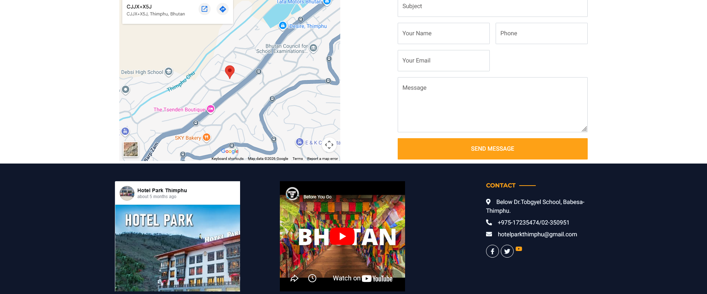The width and height of the screenshot is (707, 294).
Task: Click the red location pin on the map
Action: point(230,71)
